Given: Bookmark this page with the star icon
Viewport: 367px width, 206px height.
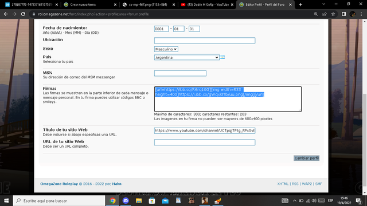Looking at the screenshot, I should coord(333,14).
